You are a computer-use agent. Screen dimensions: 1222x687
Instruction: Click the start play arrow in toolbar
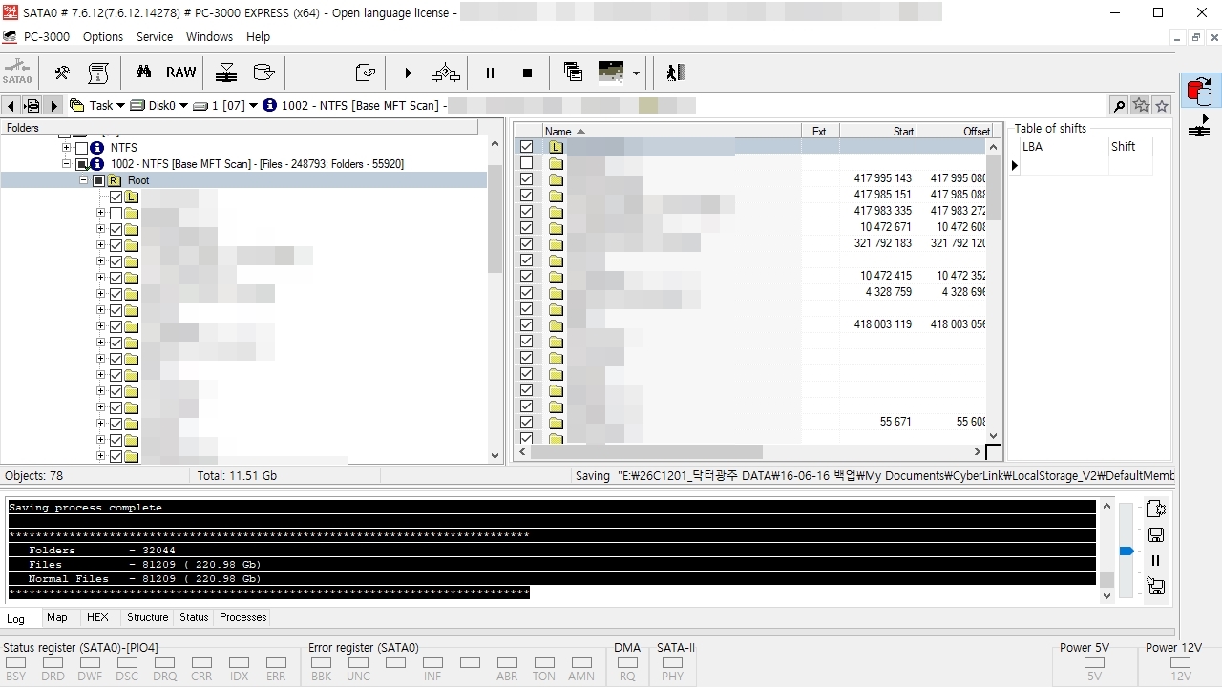408,73
